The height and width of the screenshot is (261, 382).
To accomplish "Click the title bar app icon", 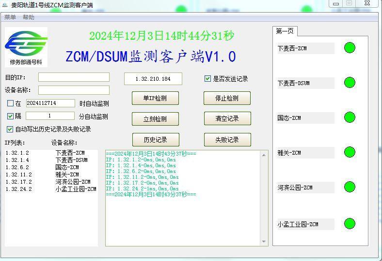I will 5,5.
